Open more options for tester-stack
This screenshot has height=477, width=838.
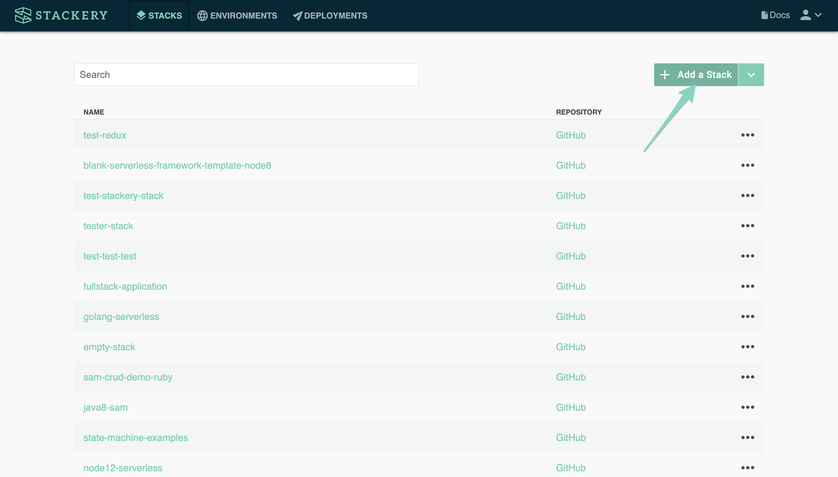pyautogui.click(x=748, y=226)
